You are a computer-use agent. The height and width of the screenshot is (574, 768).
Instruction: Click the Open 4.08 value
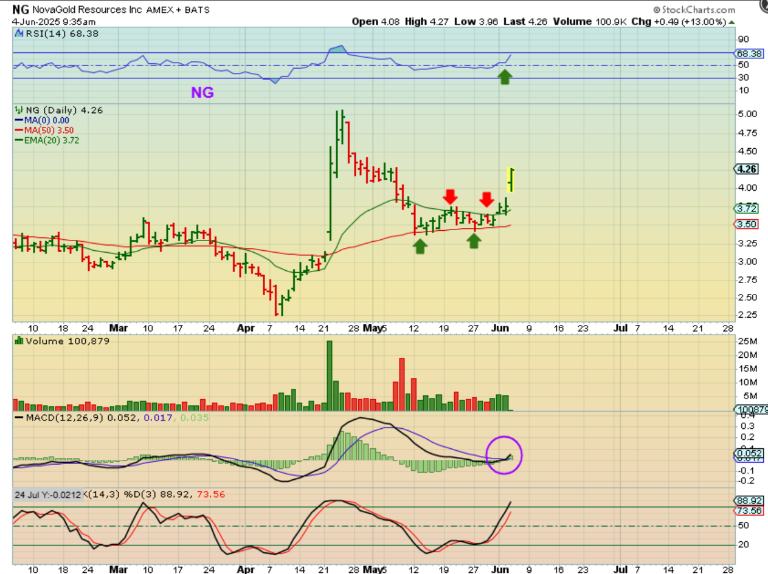click(x=376, y=21)
